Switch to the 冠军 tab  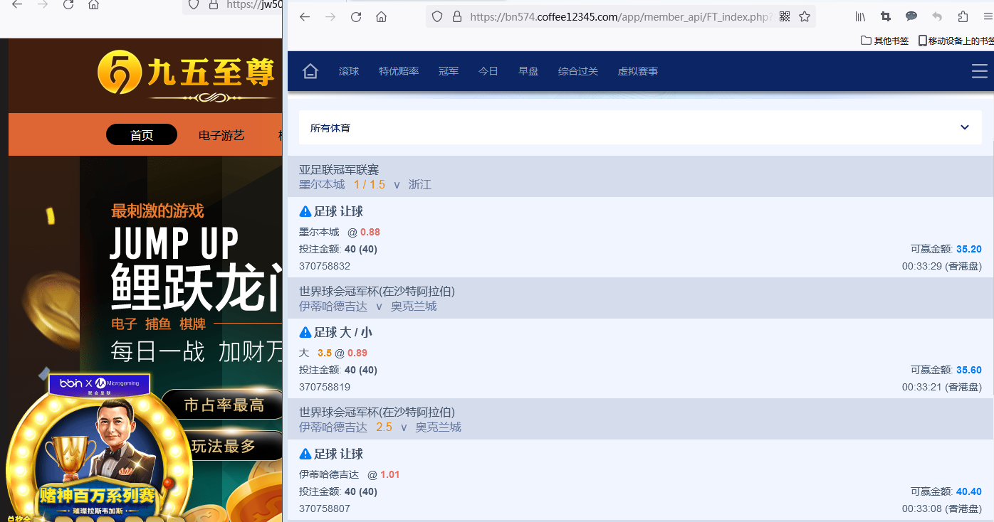(x=449, y=71)
